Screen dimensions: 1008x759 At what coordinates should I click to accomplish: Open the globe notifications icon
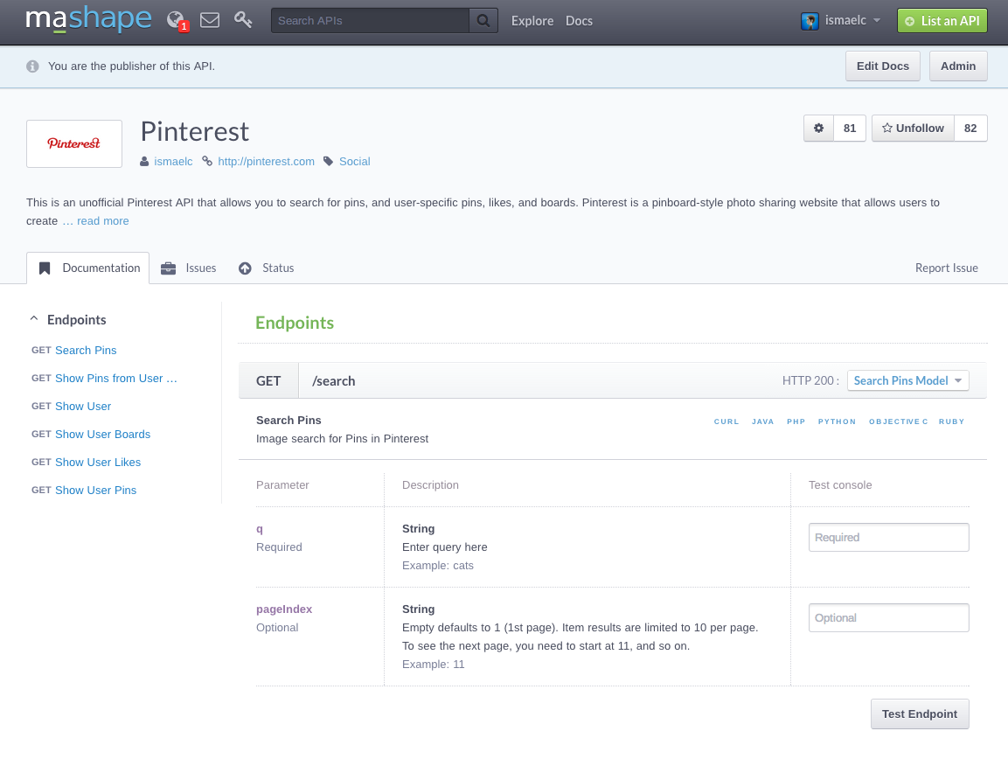[x=176, y=21]
